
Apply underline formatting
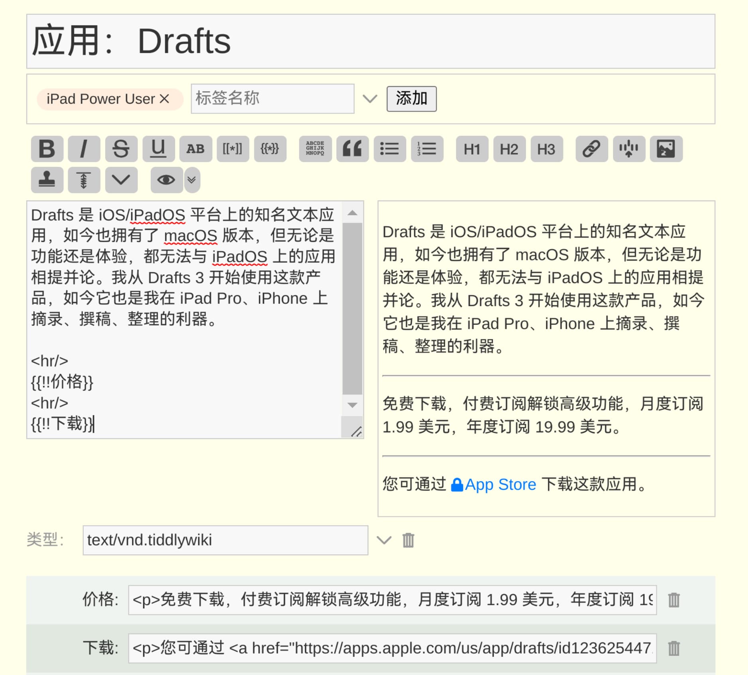point(158,149)
